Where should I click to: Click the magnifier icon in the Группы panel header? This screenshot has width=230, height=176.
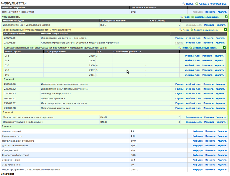pyautogui.click(x=179, y=48)
